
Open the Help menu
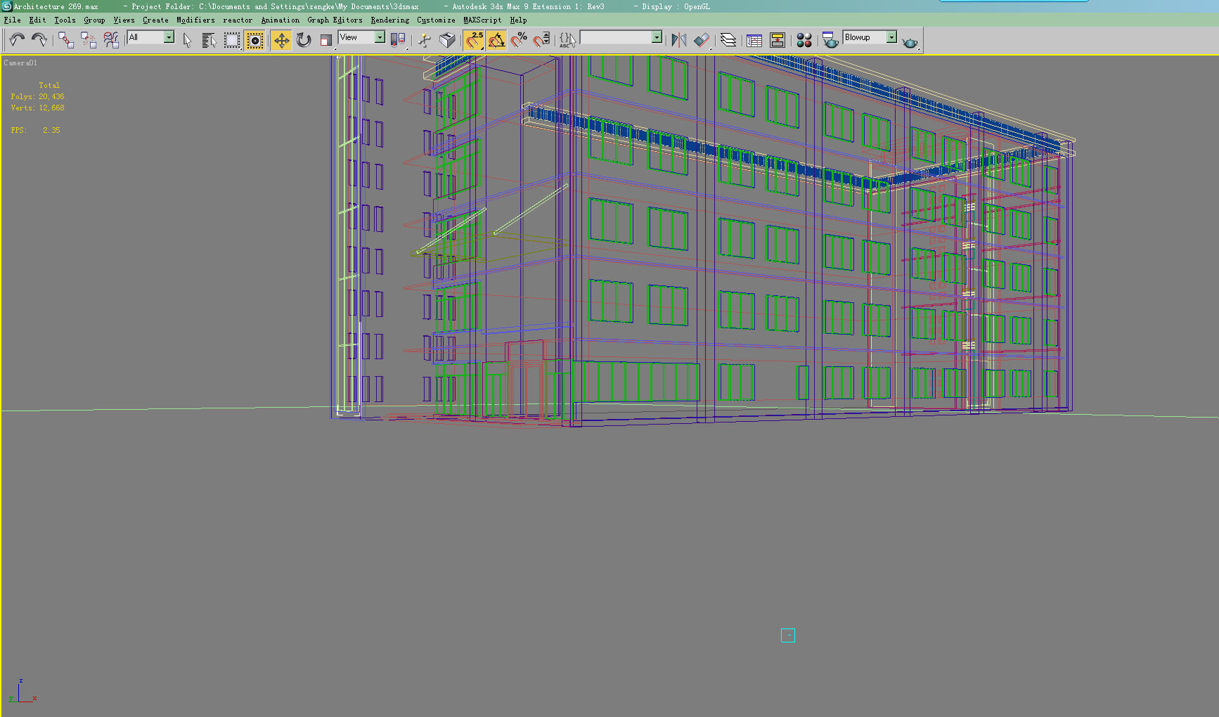tap(518, 20)
